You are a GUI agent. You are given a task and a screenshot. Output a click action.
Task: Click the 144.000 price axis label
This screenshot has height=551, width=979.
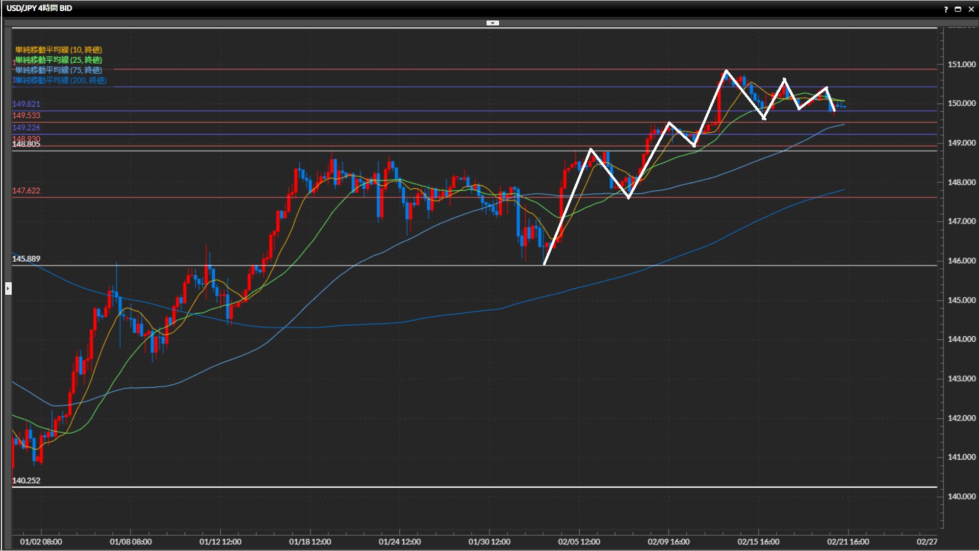[961, 339]
